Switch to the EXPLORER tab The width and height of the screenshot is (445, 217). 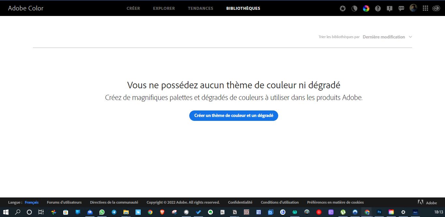164,8
